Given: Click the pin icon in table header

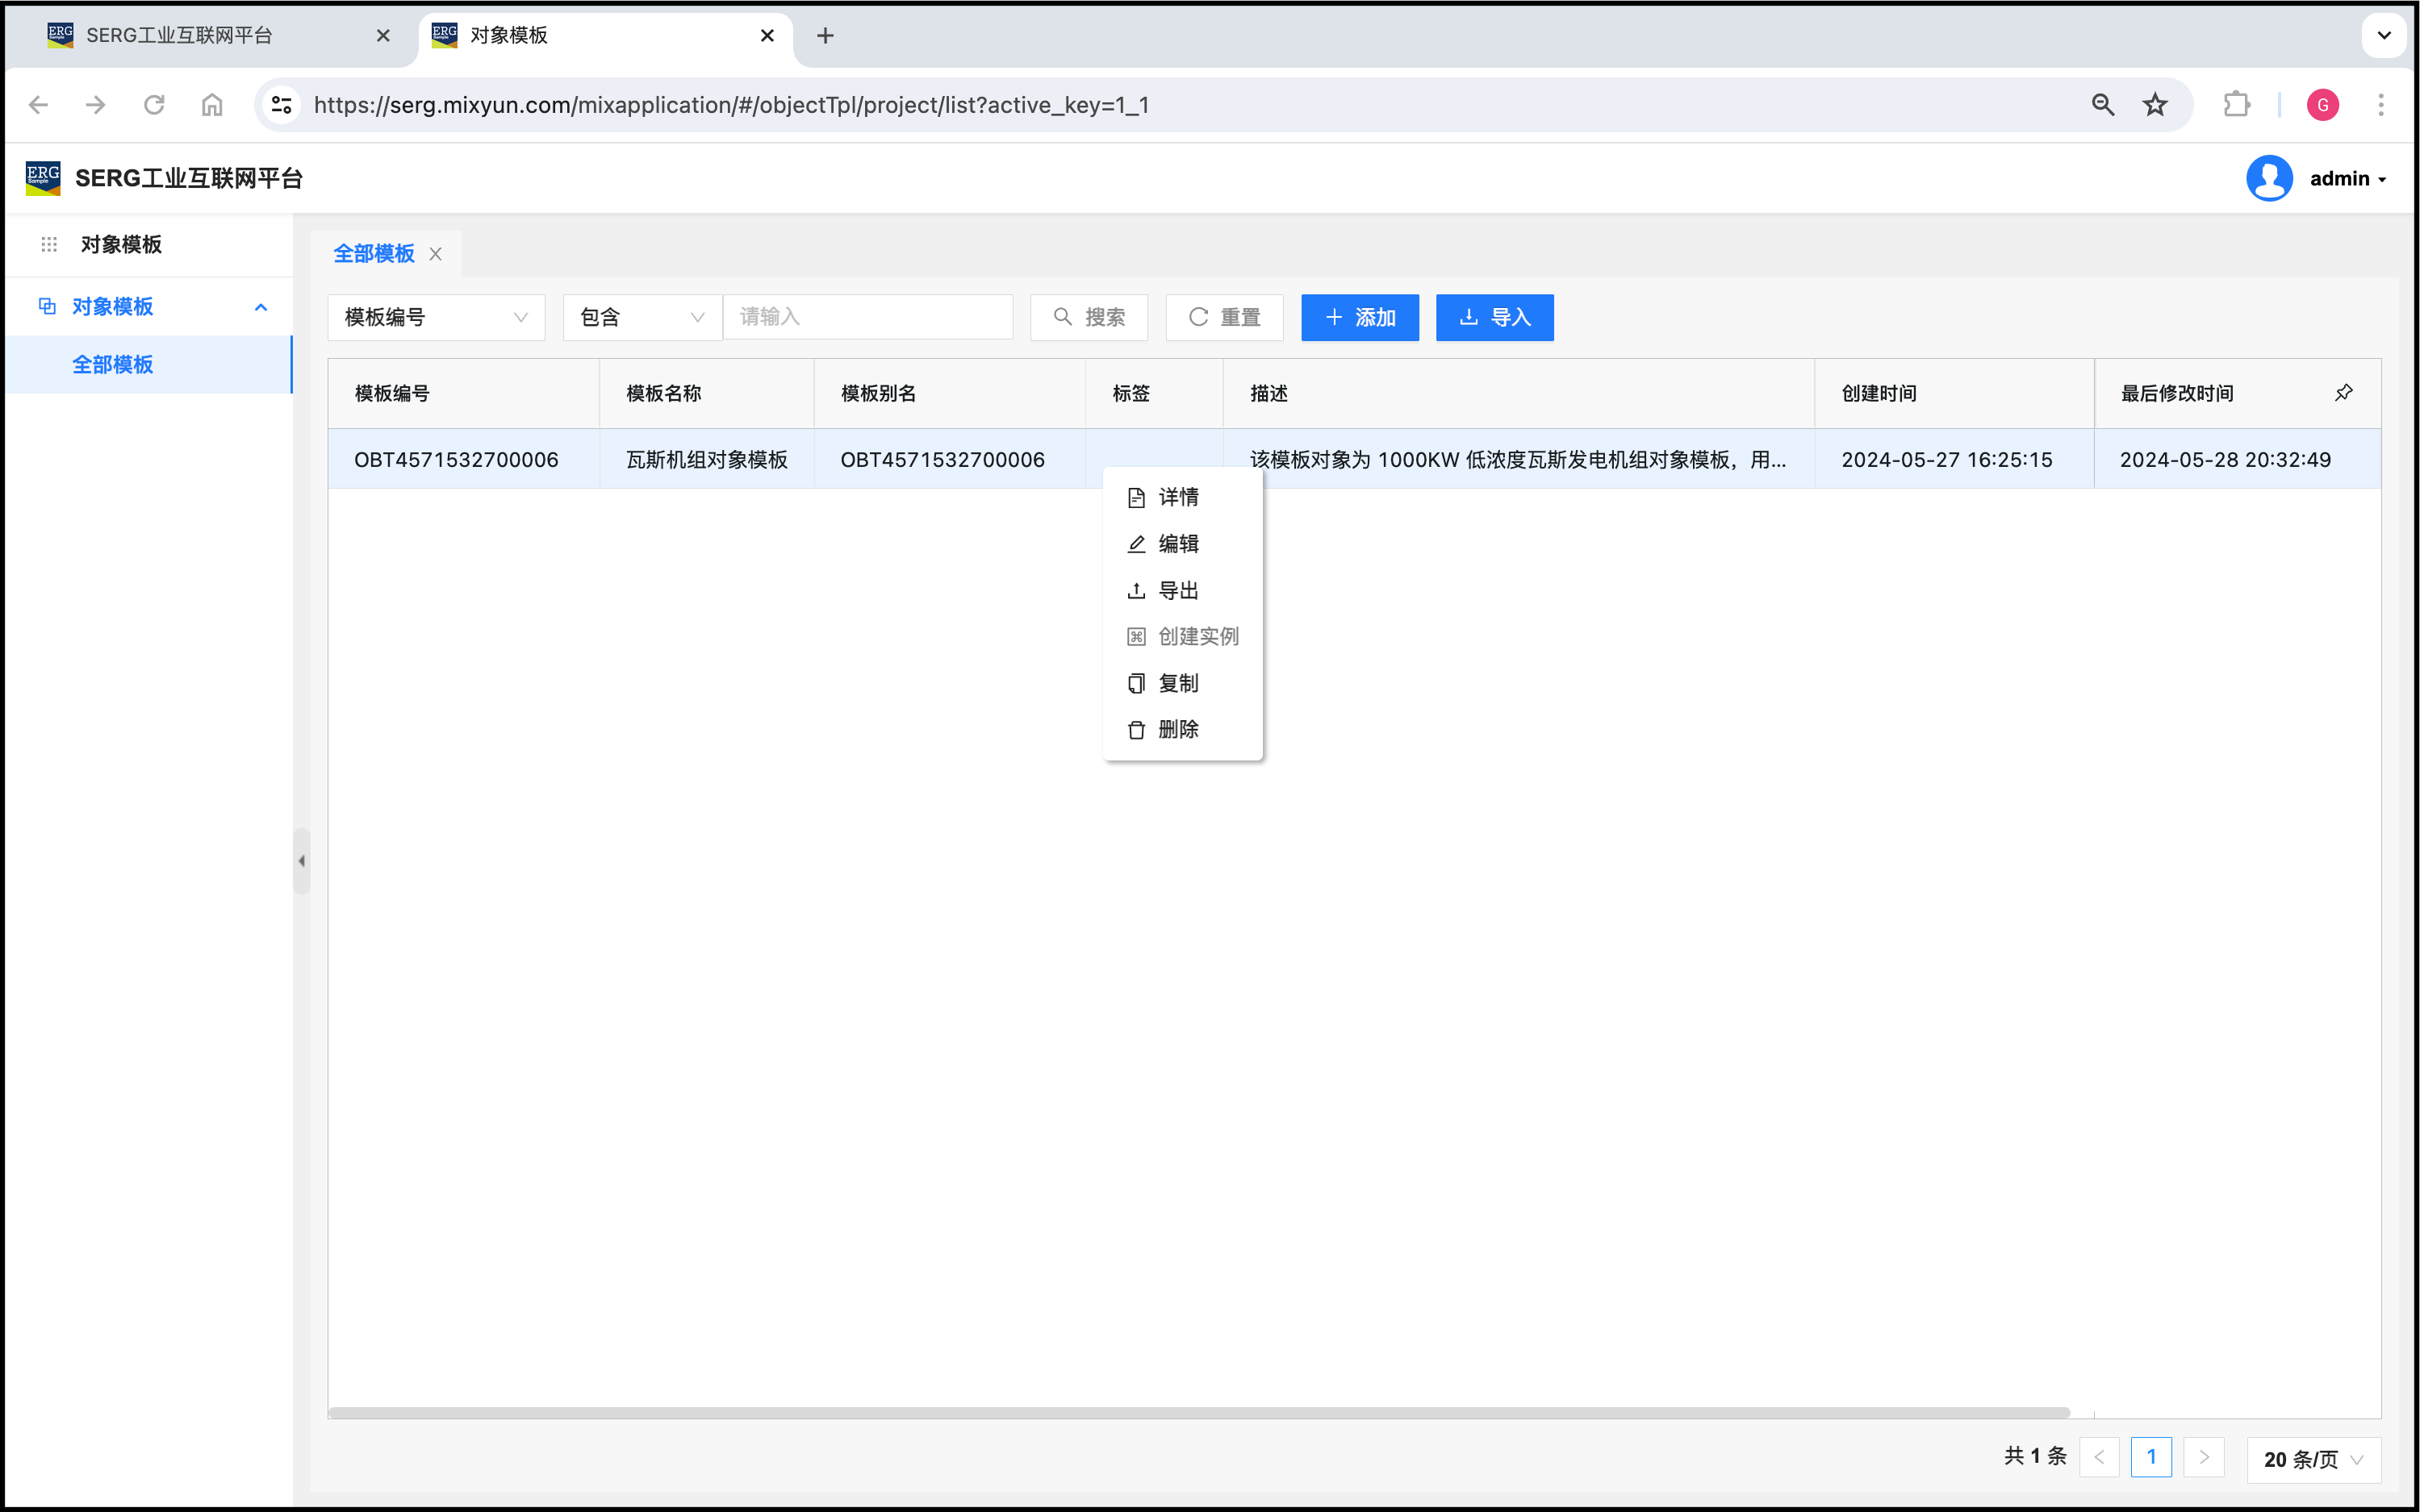Looking at the screenshot, I should (2343, 393).
